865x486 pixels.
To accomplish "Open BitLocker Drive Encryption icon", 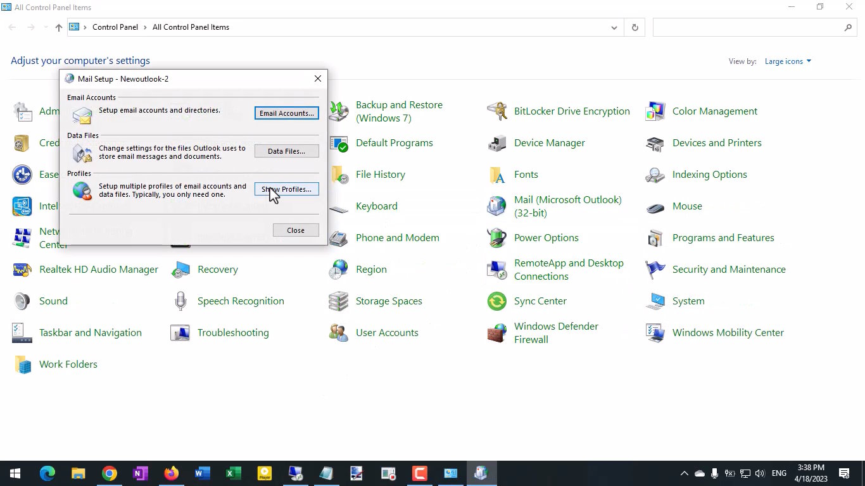I will (x=497, y=111).
